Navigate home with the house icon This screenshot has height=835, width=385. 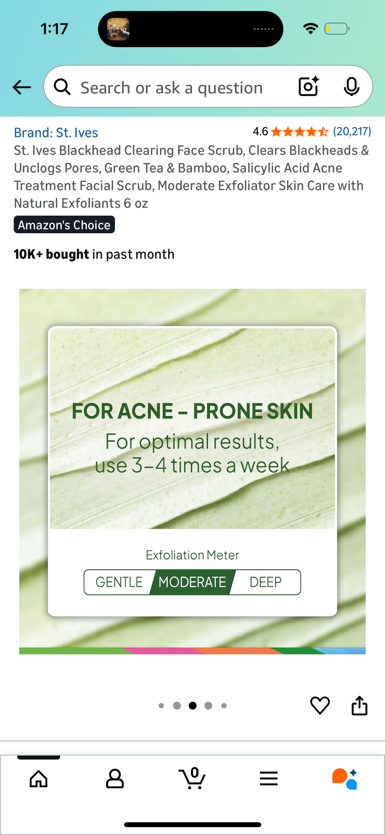[x=39, y=779]
